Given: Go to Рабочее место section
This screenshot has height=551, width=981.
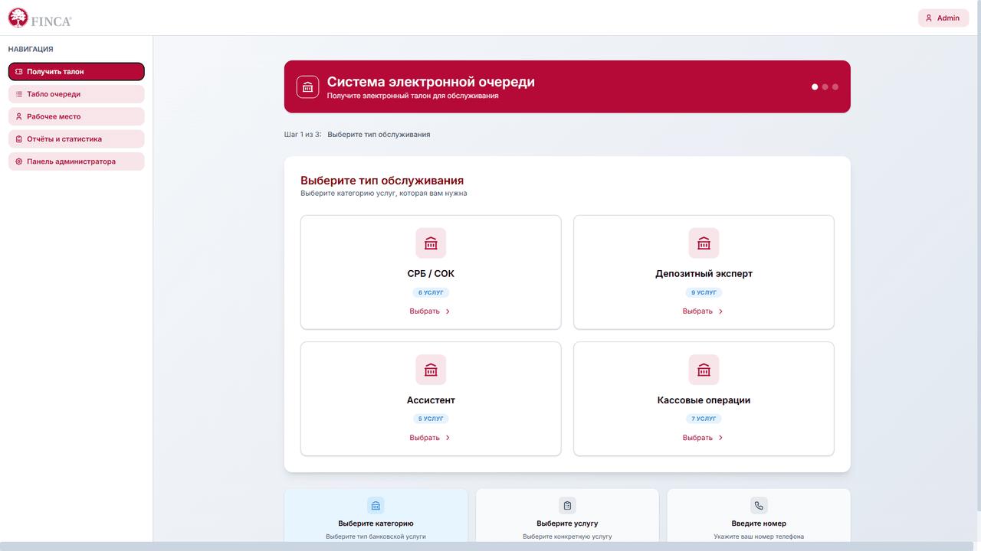Looking at the screenshot, I should (76, 116).
